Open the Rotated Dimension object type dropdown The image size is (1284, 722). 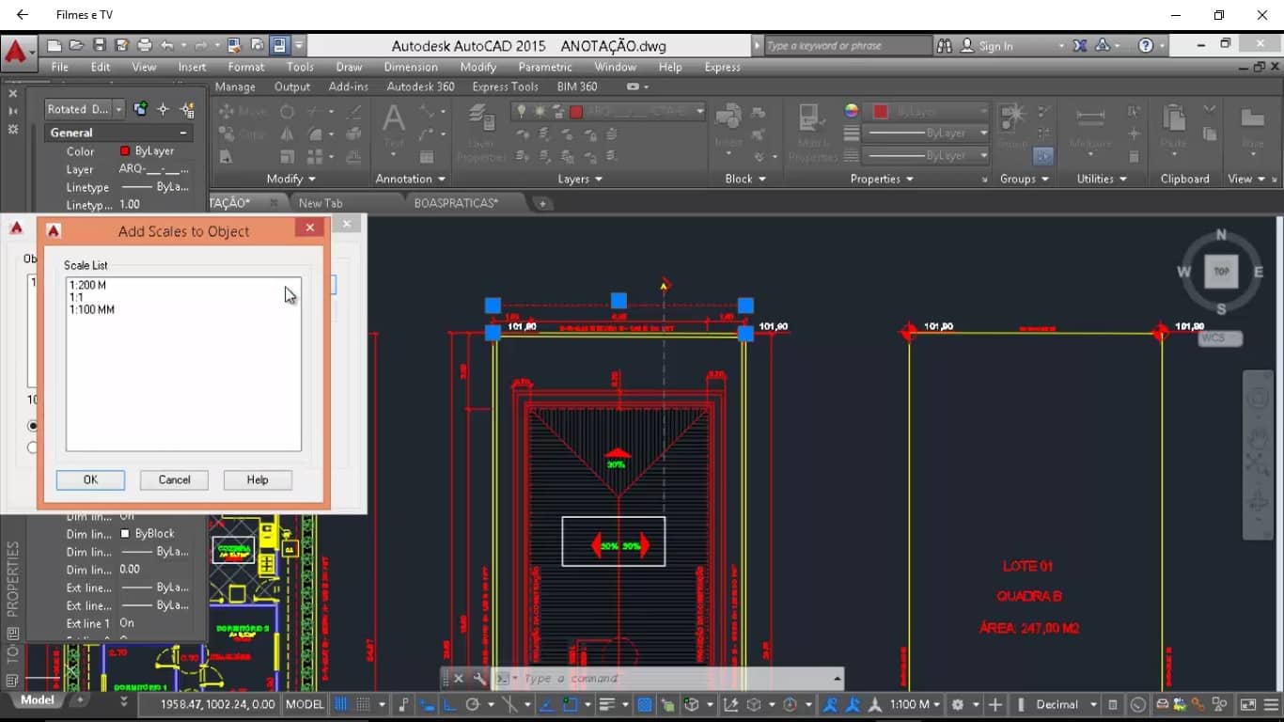pyautogui.click(x=118, y=109)
